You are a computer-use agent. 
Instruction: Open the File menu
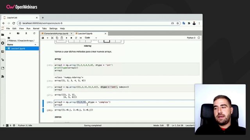click(x=8, y=28)
